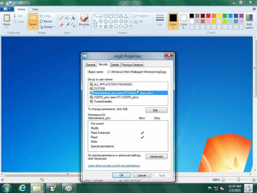257x193 pixels.
Task: Open the Previous Versions tab
Action: point(133,65)
